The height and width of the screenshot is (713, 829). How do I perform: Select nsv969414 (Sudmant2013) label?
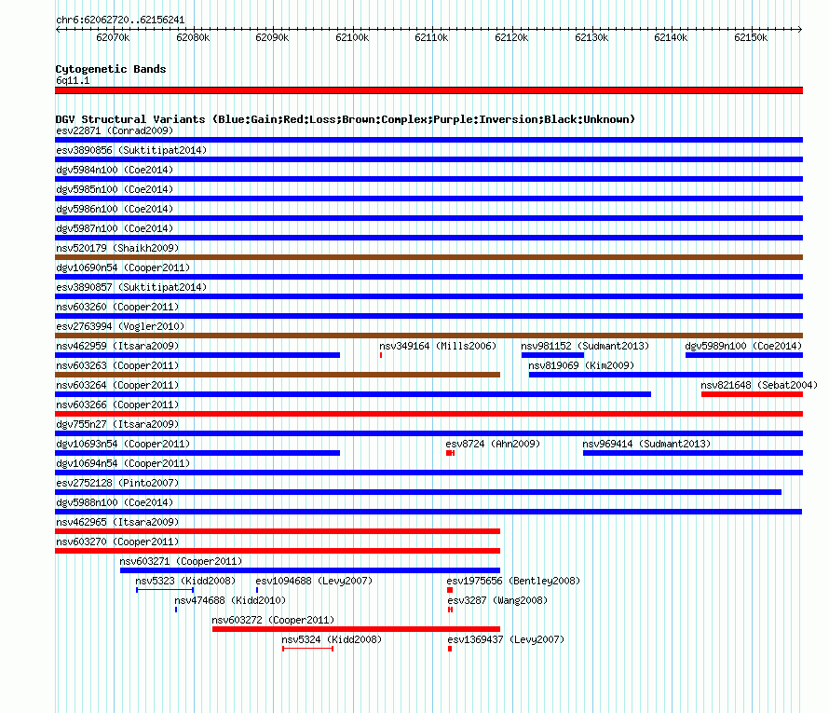[646, 444]
